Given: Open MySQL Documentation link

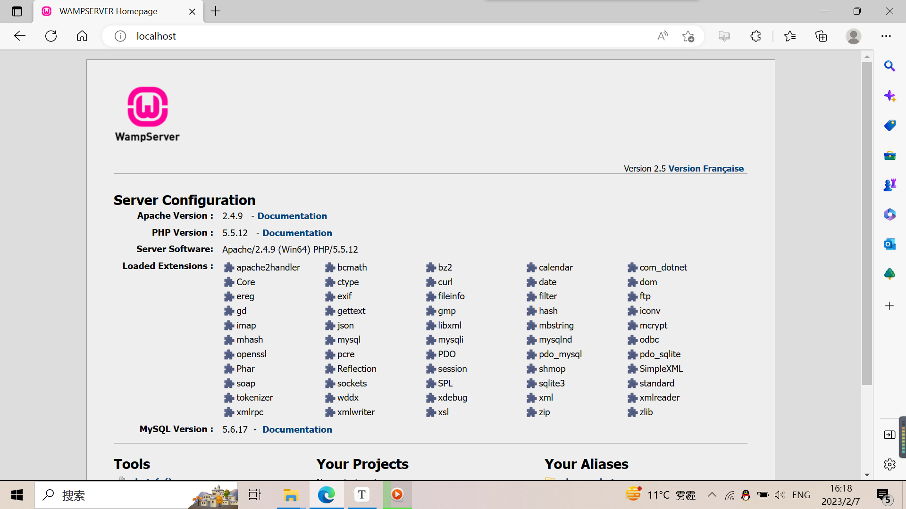Looking at the screenshot, I should click(297, 429).
